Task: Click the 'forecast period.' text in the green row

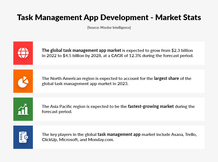Action: tap(57, 112)
